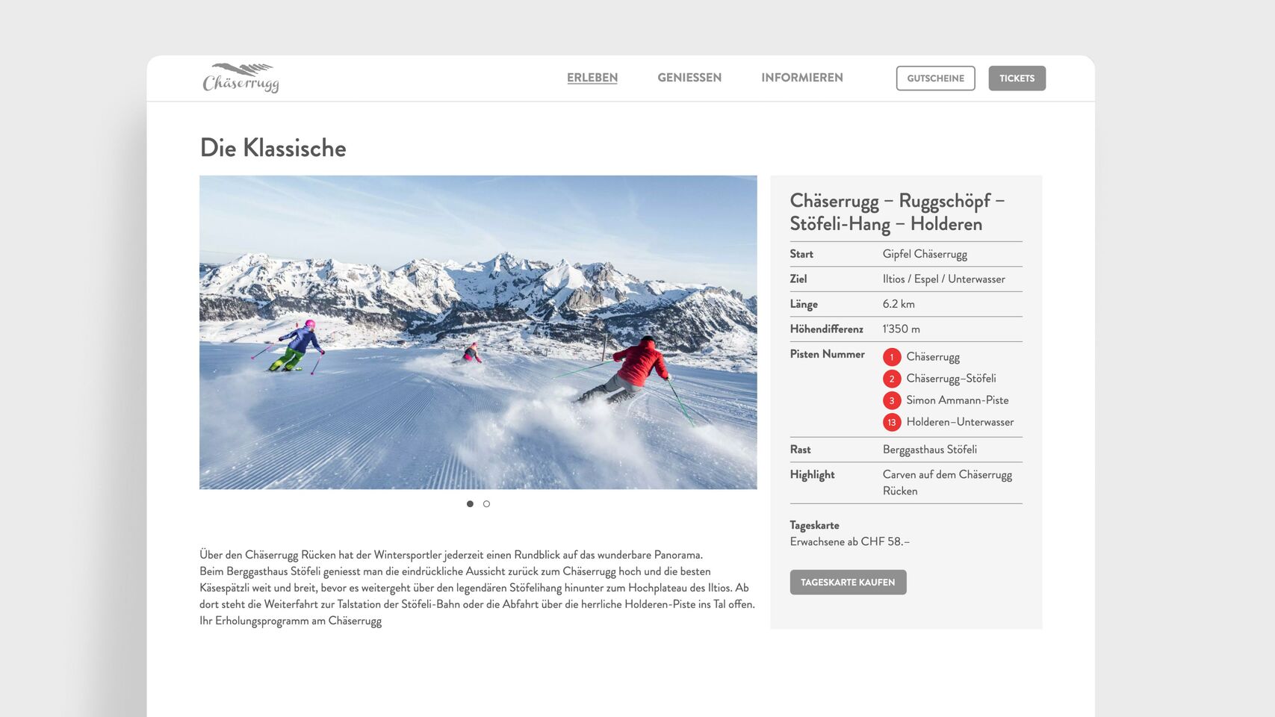Click the Gutscheine button
The width and height of the screenshot is (1275, 717).
tap(935, 78)
